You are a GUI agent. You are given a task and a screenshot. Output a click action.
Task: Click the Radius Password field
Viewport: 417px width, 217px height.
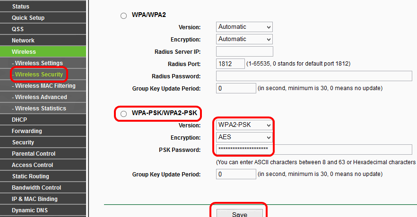point(314,76)
